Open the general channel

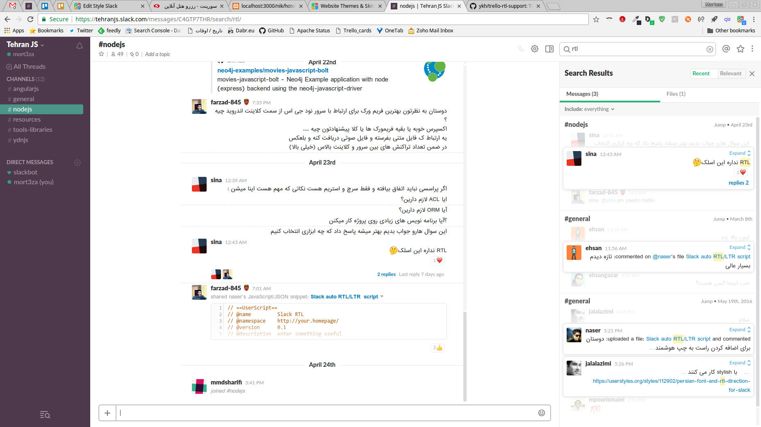pos(23,99)
